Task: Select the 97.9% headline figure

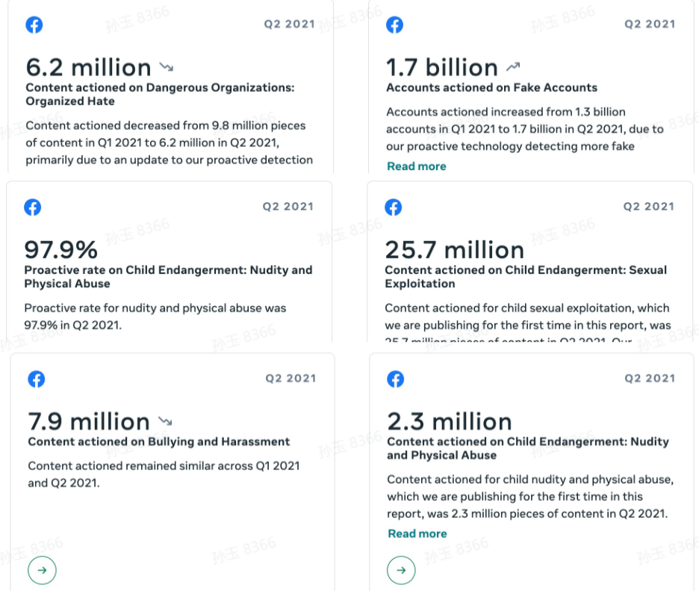Action: [x=61, y=250]
